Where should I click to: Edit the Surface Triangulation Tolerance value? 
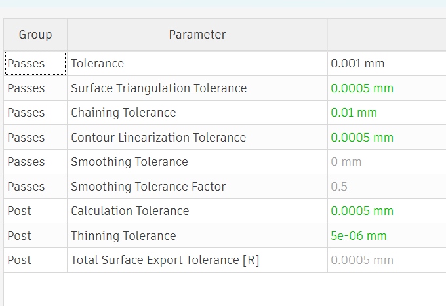tap(362, 88)
